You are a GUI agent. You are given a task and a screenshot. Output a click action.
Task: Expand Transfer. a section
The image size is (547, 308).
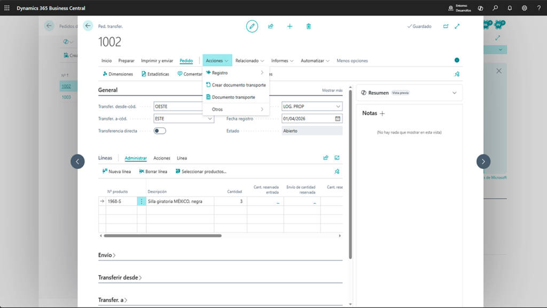[x=112, y=300]
